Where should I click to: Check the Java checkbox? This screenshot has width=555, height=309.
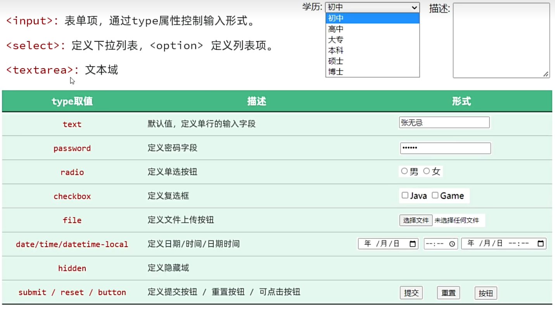(405, 196)
